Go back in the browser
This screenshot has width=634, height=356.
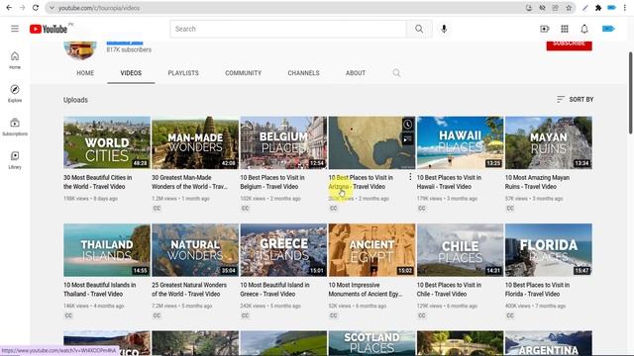click(x=9, y=8)
